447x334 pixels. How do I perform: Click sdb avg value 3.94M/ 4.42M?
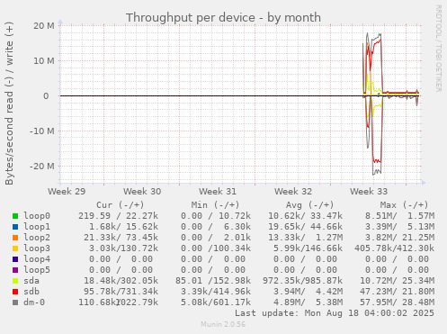[x=308, y=292]
